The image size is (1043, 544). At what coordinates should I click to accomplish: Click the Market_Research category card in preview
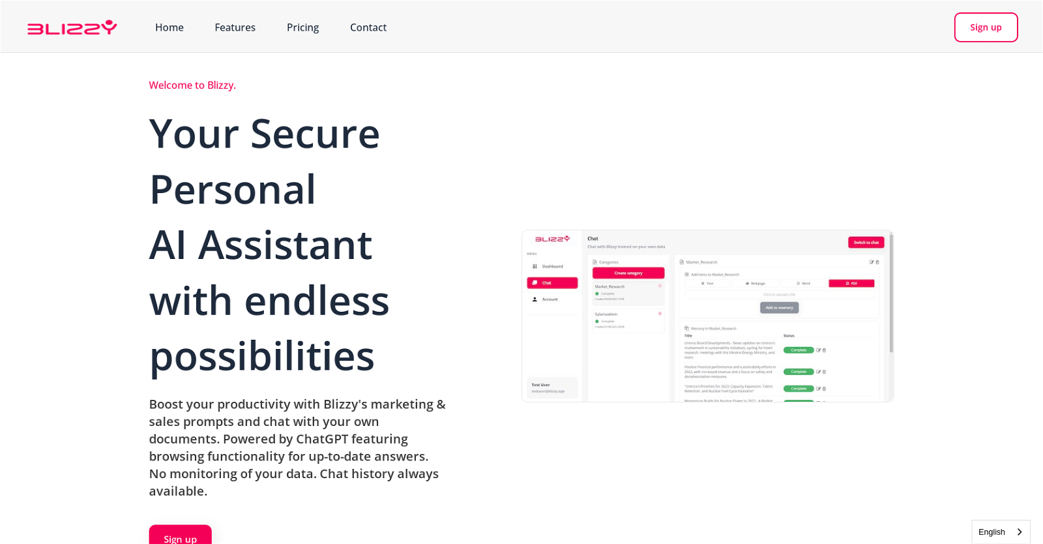pos(628,294)
